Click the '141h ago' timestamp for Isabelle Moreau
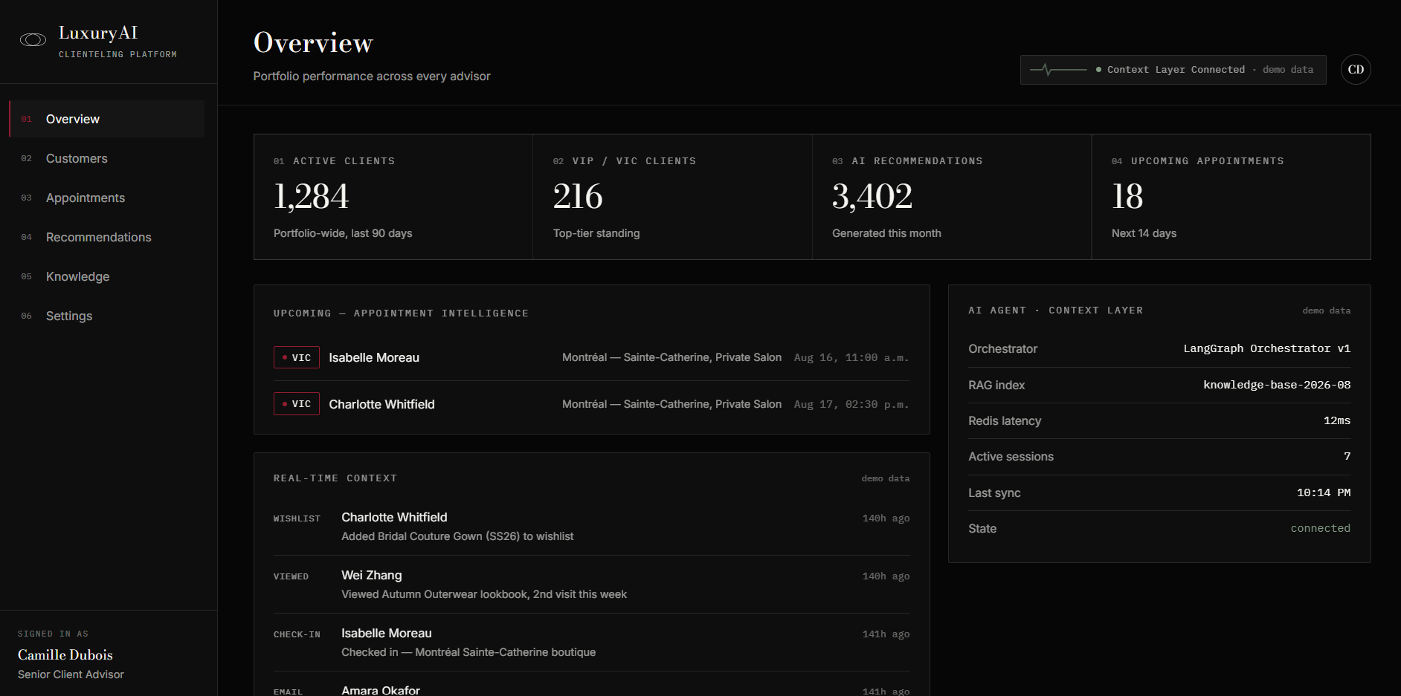Image resolution: width=1401 pixels, height=696 pixels. (886, 634)
